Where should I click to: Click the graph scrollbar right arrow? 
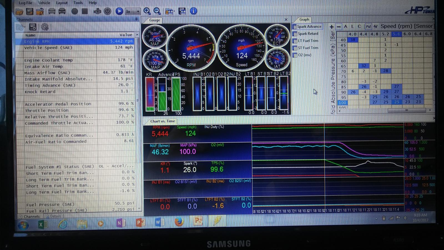click(x=430, y=110)
